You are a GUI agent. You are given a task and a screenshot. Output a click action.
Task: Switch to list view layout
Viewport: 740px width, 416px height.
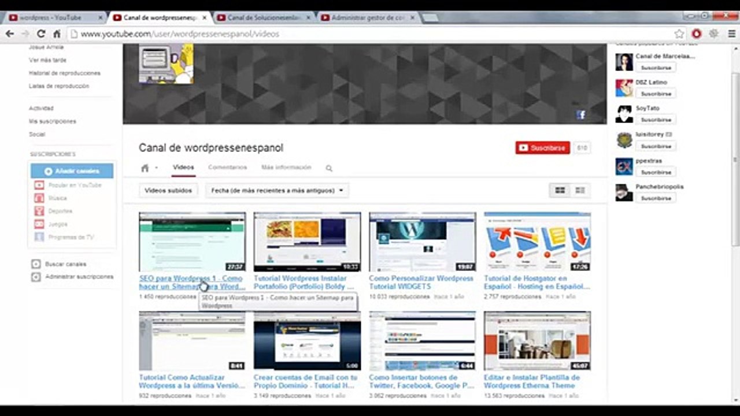[580, 190]
